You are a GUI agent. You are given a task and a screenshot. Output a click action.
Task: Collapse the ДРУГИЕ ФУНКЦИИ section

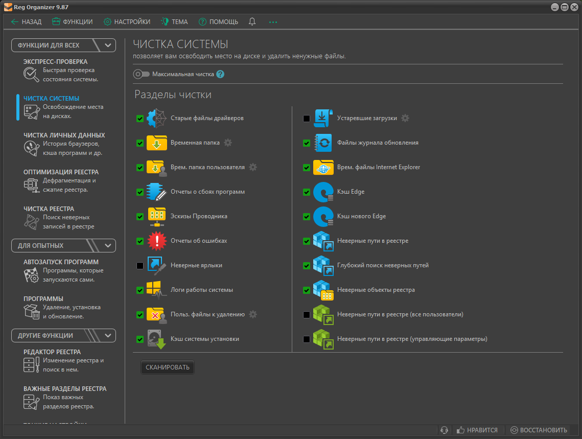click(108, 336)
